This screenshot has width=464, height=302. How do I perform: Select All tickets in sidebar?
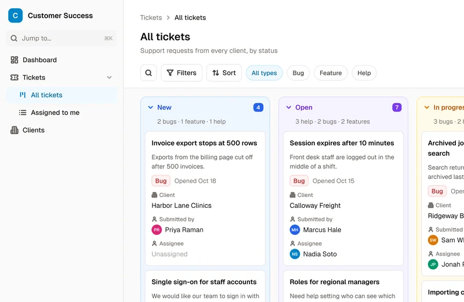[61, 95]
